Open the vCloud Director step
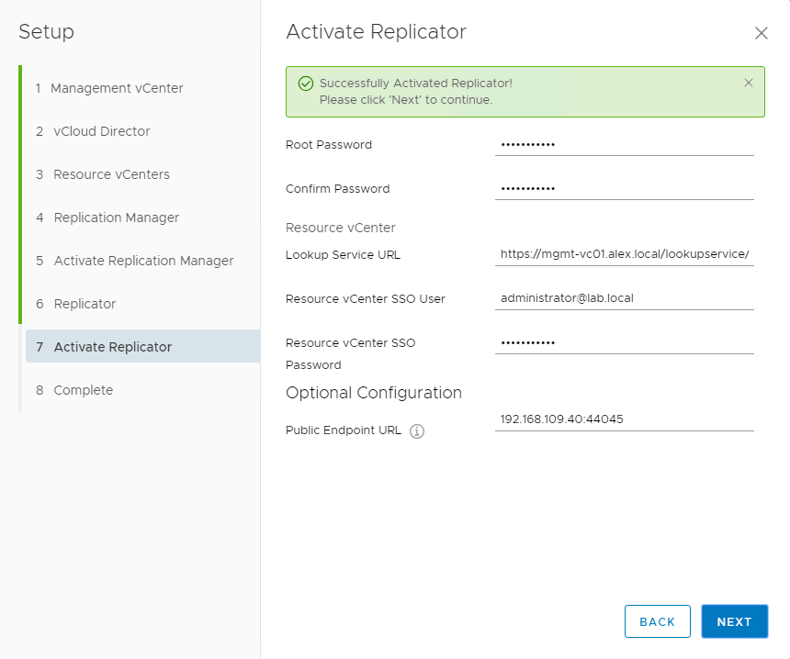The height and width of the screenshot is (659, 790). 102,131
